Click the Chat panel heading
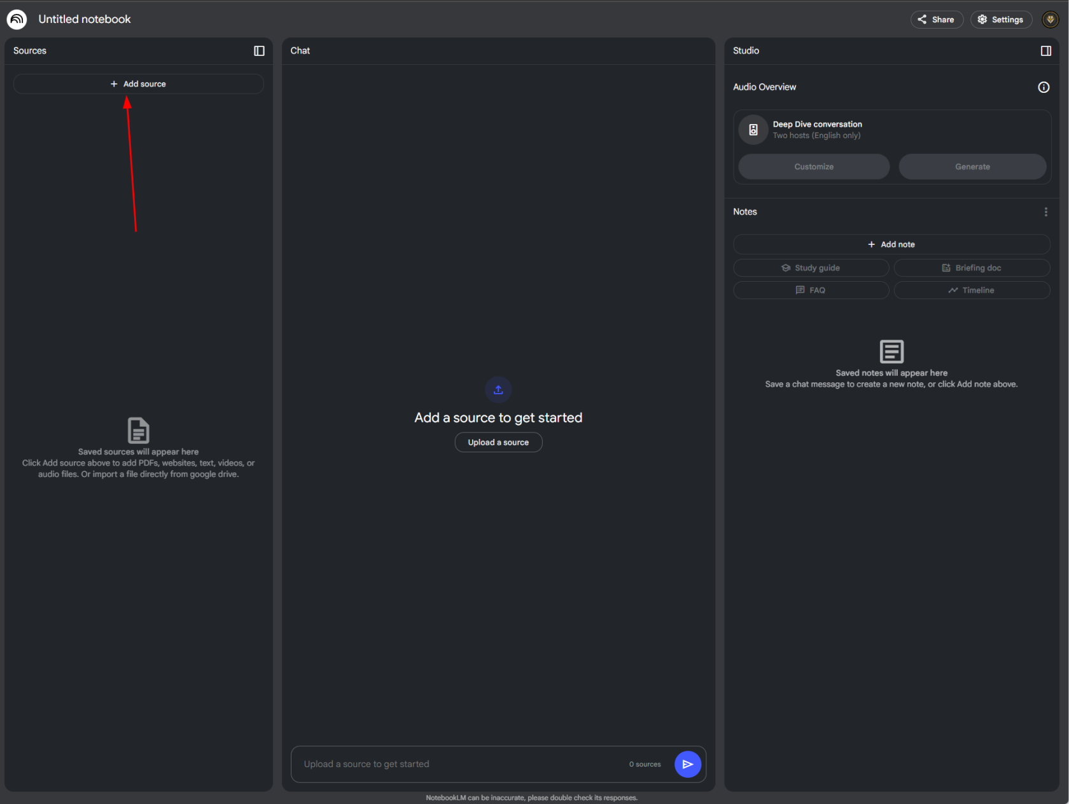Screen dimensions: 1069x804 coord(300,51)
